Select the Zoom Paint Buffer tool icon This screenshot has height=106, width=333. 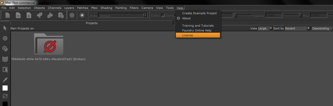click(5, 49)
